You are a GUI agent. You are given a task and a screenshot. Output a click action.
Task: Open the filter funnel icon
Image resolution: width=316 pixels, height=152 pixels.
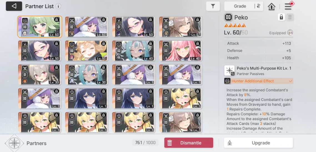click(213, 6)
